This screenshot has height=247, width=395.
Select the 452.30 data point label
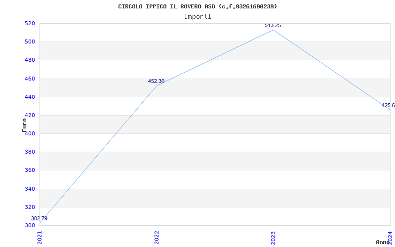[x=156, y=81]
